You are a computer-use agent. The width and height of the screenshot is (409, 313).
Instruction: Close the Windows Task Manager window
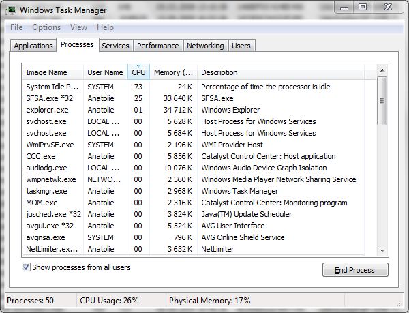click(388, 8)
